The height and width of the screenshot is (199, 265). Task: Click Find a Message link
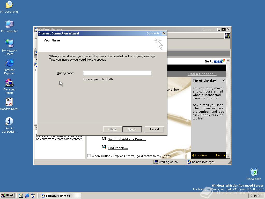pyautogui.click(x=202, y=74)
